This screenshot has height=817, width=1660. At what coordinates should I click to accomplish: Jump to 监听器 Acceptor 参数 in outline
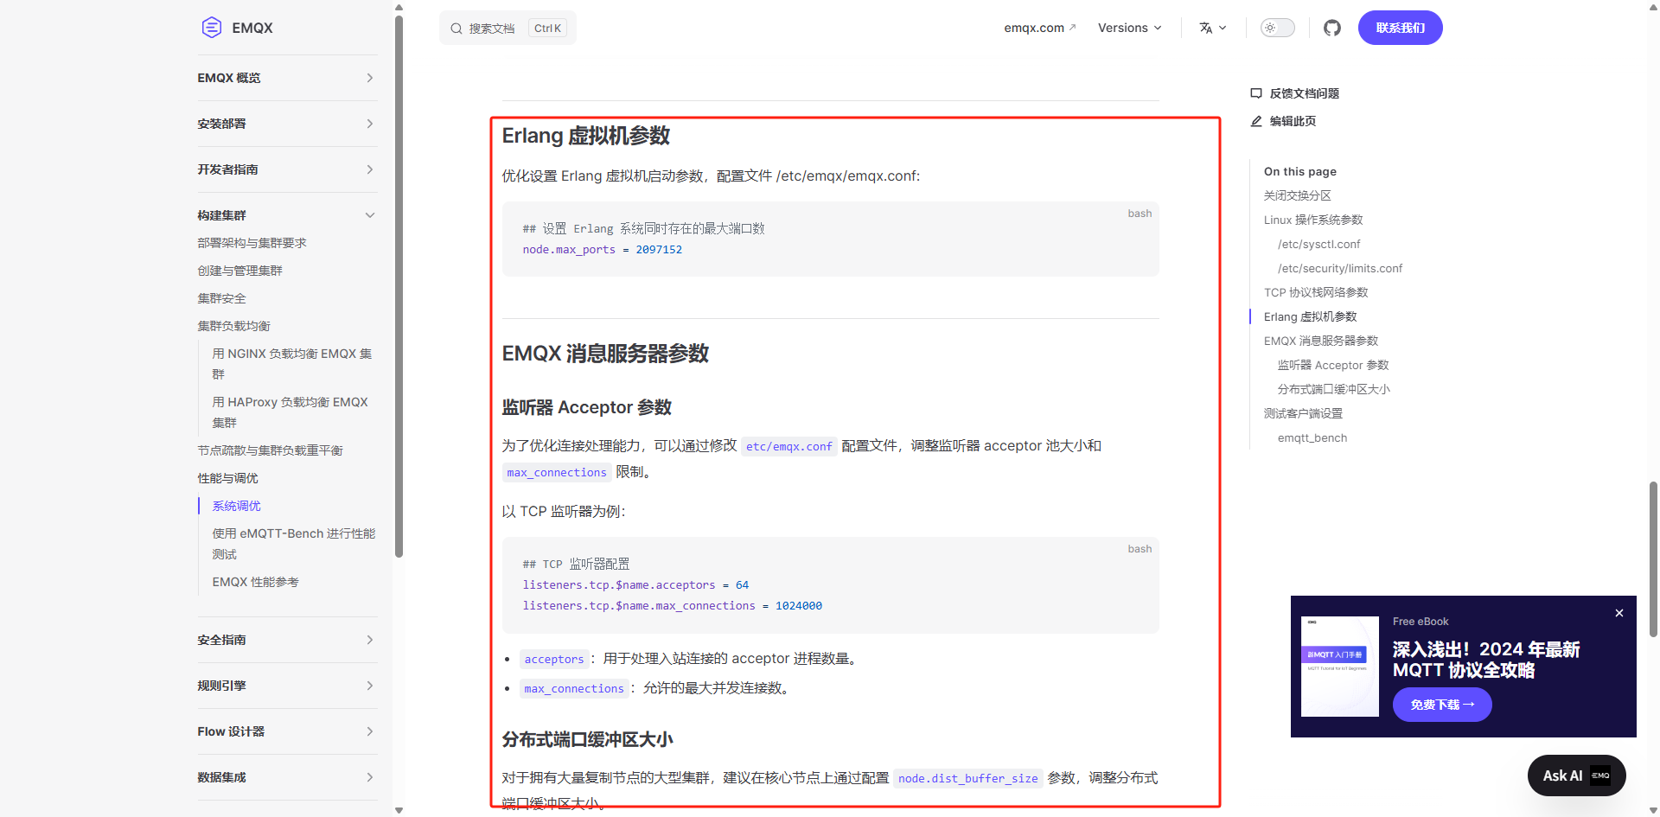coord(1333,365)
